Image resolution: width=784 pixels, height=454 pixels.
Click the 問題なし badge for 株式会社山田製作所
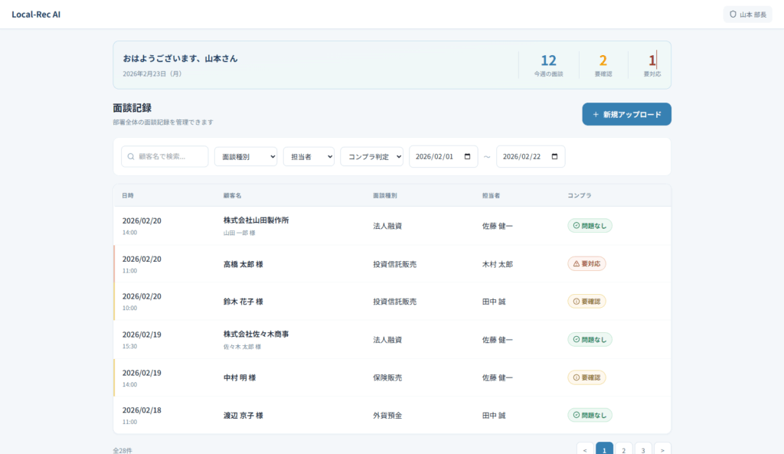(x=590, y=226)
